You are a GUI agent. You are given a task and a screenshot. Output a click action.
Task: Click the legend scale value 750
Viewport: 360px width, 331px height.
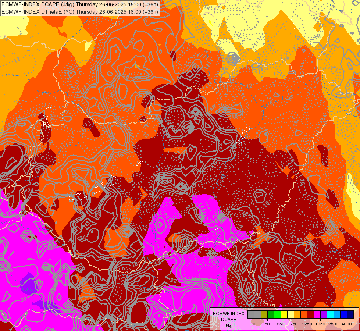pyautogui.click(x=294, y=324)
